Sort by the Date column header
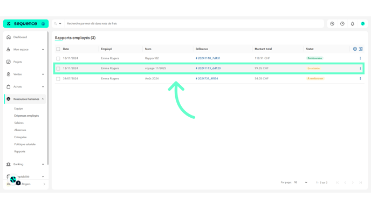Image resolution: width=371 pixels, height=209 pixels. [x=66, y=49]
